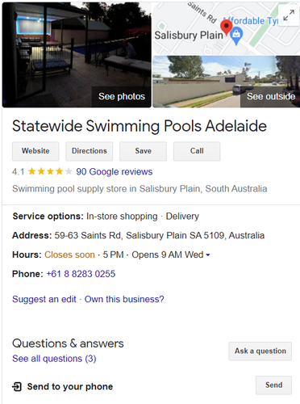The height and width of the screenshot is (404, 300).
Task: Open See all questions (3)
Action: pos(54,359)
